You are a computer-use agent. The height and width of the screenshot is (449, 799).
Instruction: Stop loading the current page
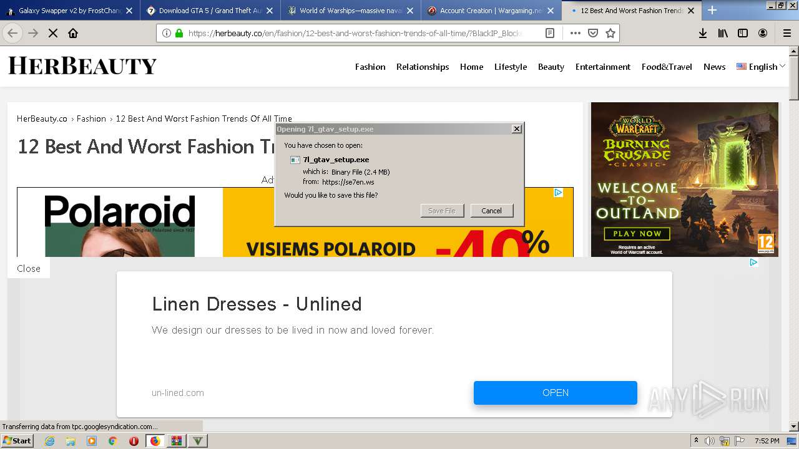53,33
